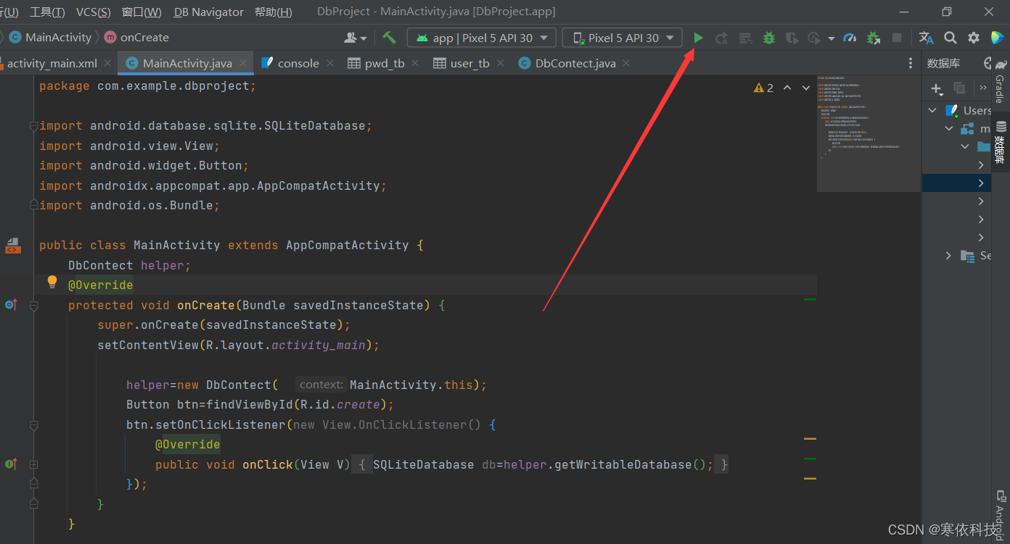Screen dimensions: 1010x544
Task: Click MainActivity in the breadcrumb bar
Action: tap(51, 38)
